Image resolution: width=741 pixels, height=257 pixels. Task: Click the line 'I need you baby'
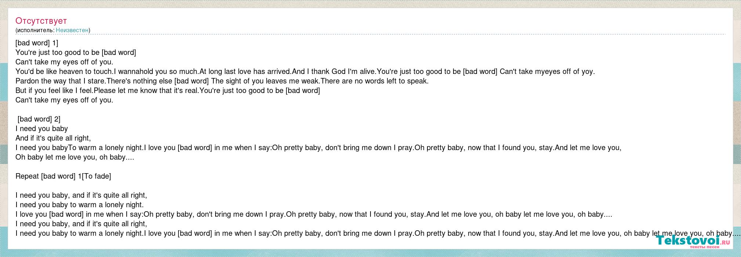point(41,128)
